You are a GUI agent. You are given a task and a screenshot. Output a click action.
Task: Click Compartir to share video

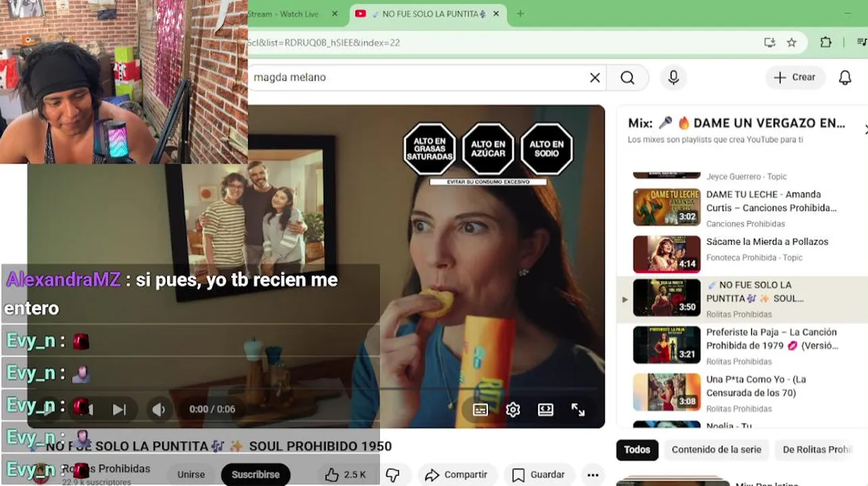coord(457,475)
